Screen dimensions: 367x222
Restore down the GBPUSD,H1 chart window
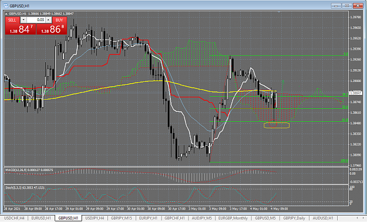(347, 6)
